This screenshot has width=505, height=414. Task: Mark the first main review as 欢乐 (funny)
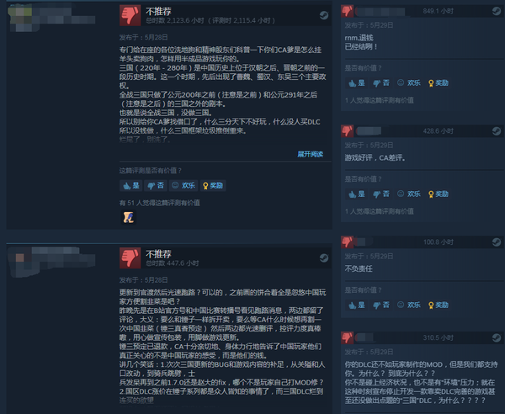click(x=183, y=185)
